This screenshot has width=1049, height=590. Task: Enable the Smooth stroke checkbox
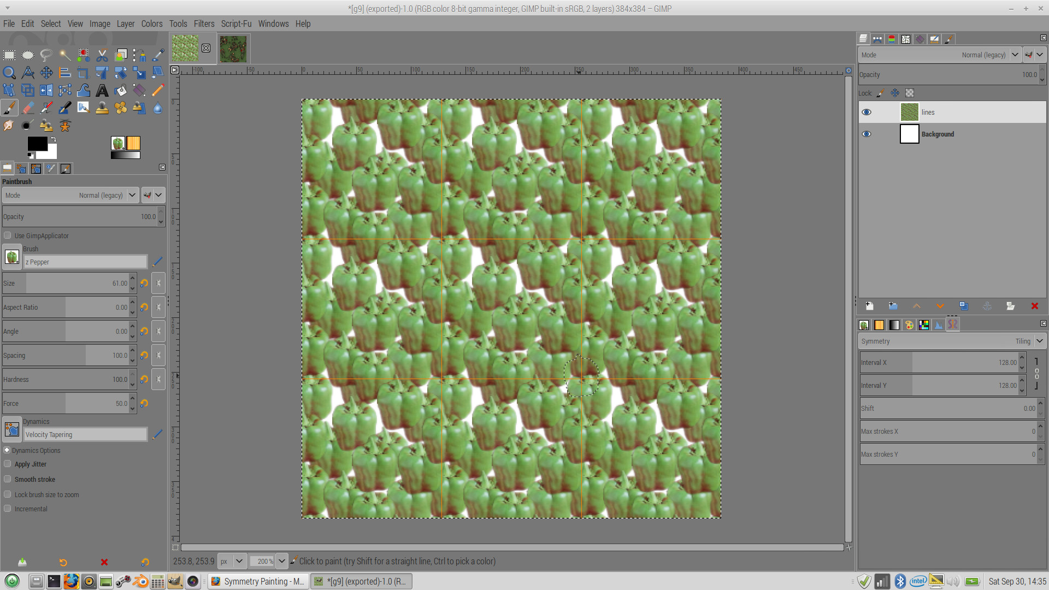[8, 479]
